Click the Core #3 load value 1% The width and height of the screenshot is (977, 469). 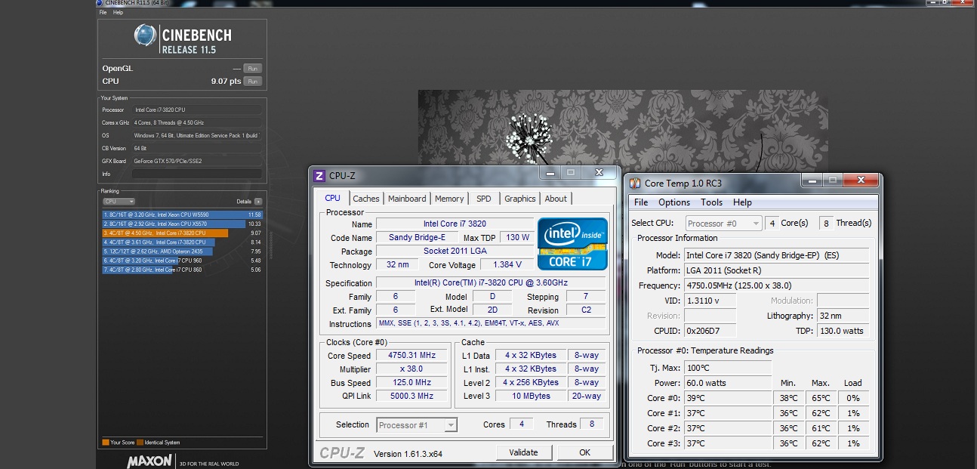[x=853, y=443]
